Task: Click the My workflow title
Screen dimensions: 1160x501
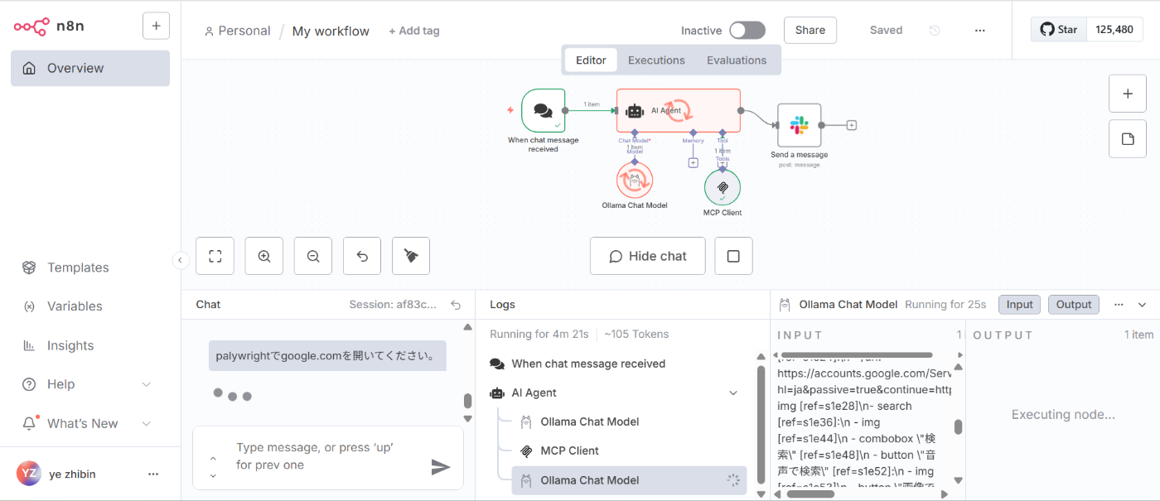Action: tap(331, 31)
